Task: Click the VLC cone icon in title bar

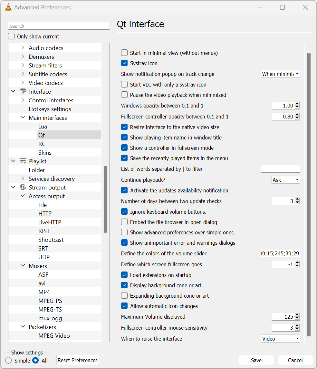Action: click(9, 7)
